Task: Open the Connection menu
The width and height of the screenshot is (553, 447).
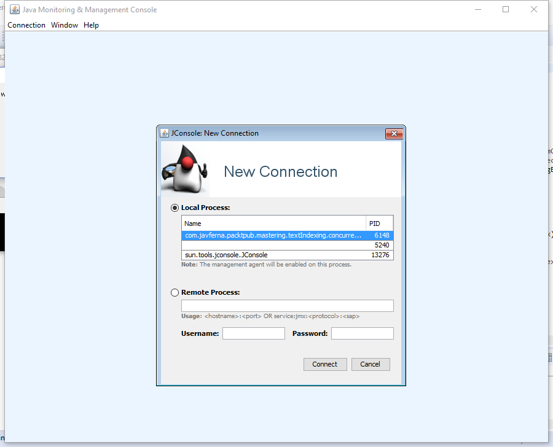Action: pos(26,25)
